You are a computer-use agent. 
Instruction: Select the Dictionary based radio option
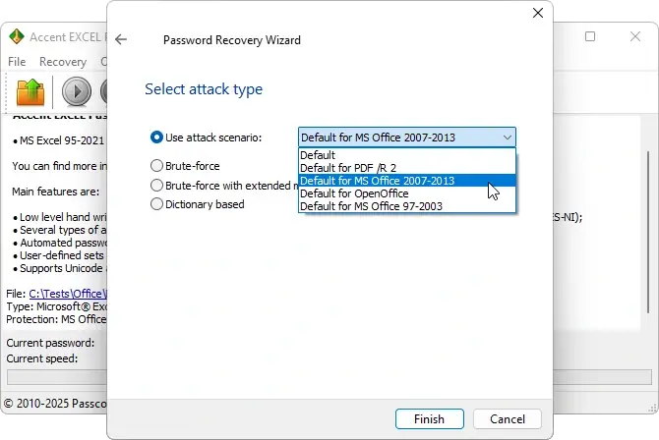click(156, 204)
